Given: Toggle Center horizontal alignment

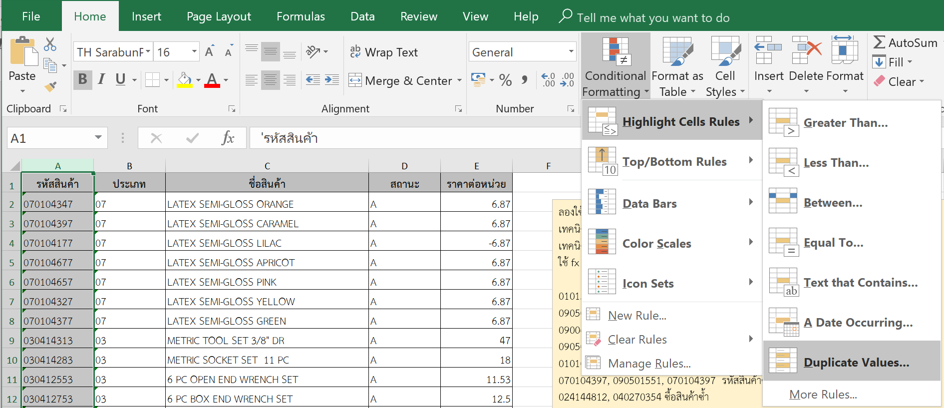Looking at the screenshot, I should tap(271, 80).
